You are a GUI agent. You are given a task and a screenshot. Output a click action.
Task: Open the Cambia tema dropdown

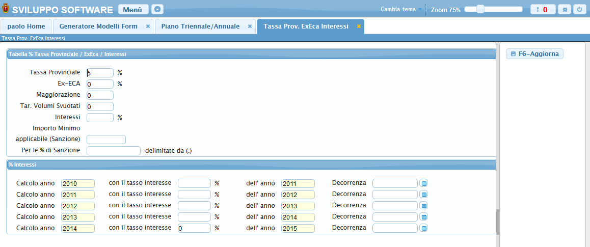pos(401,9)
